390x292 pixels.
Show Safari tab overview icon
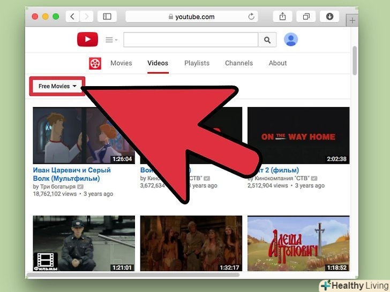[x=306, y=17]
